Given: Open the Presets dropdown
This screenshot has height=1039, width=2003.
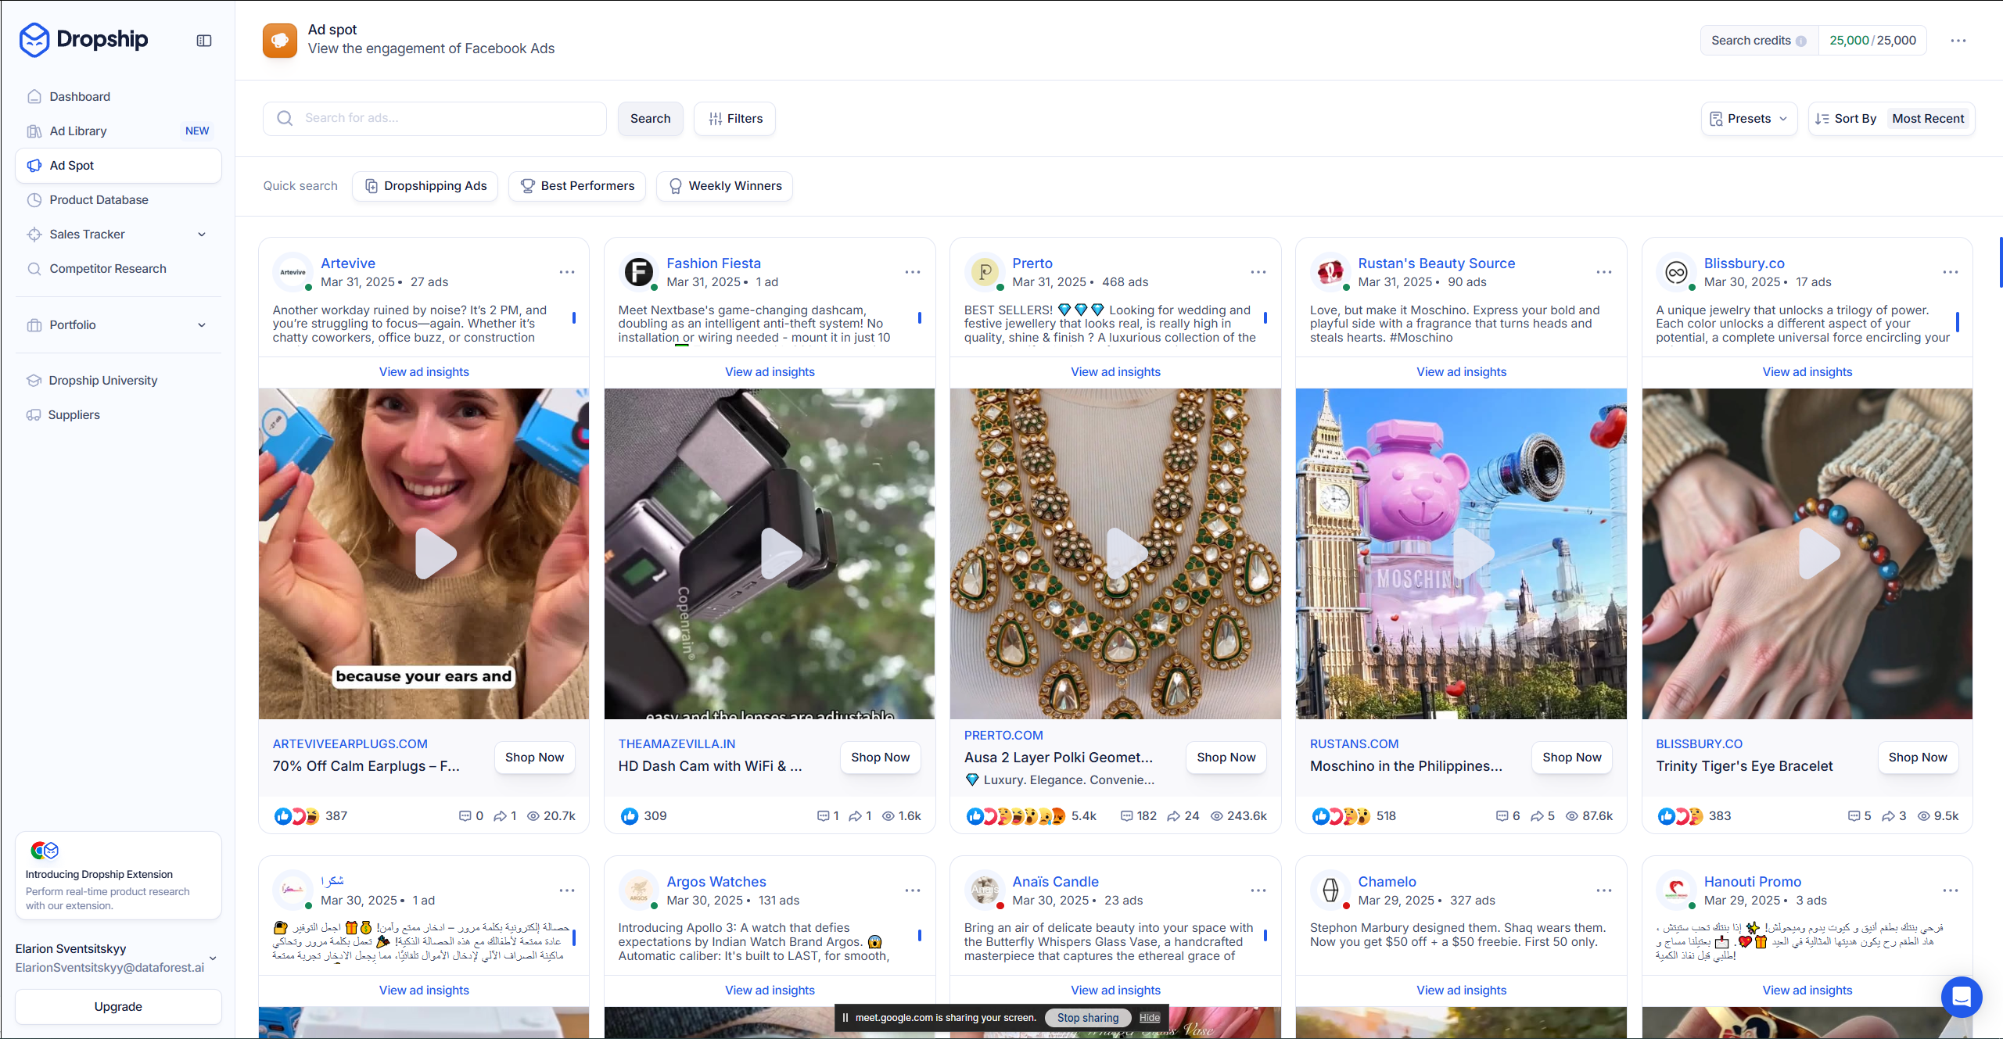Looking at the screenshot, I should tap(1749, 119).
